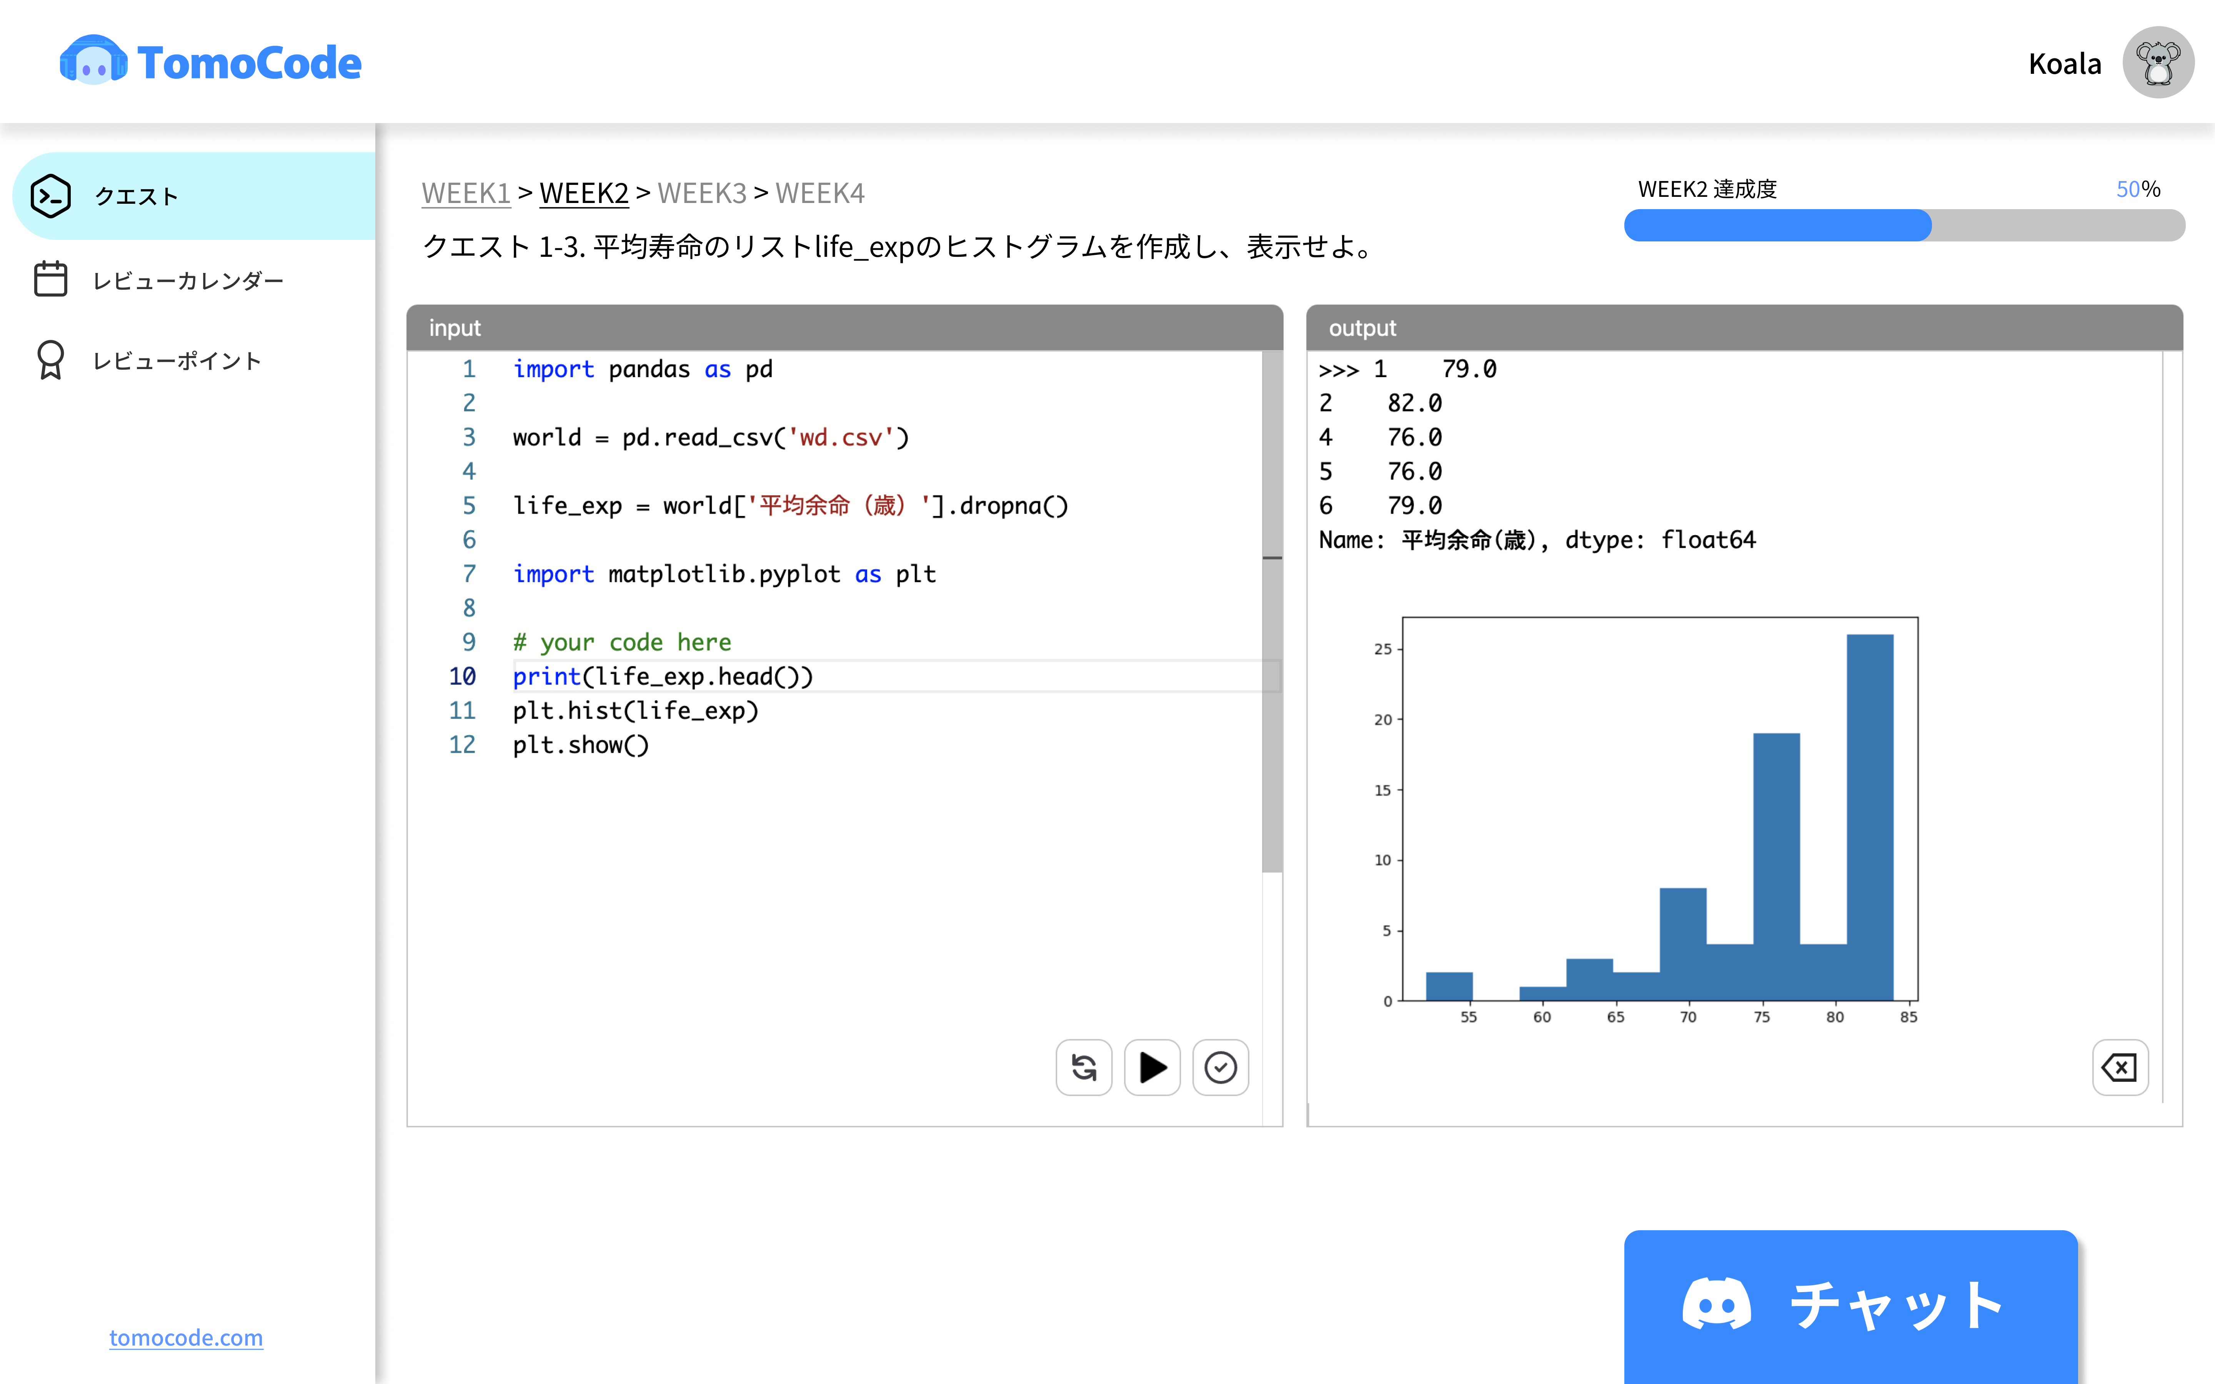Click the TomoCode logo icon
The image size is (2215, 1384).
pos(93,60)
